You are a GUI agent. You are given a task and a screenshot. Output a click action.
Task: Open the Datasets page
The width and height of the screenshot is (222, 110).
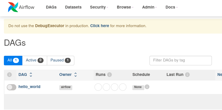[73, 7]
